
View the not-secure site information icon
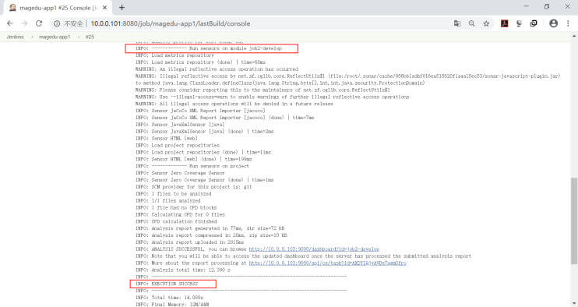click(x=57, y=23)
